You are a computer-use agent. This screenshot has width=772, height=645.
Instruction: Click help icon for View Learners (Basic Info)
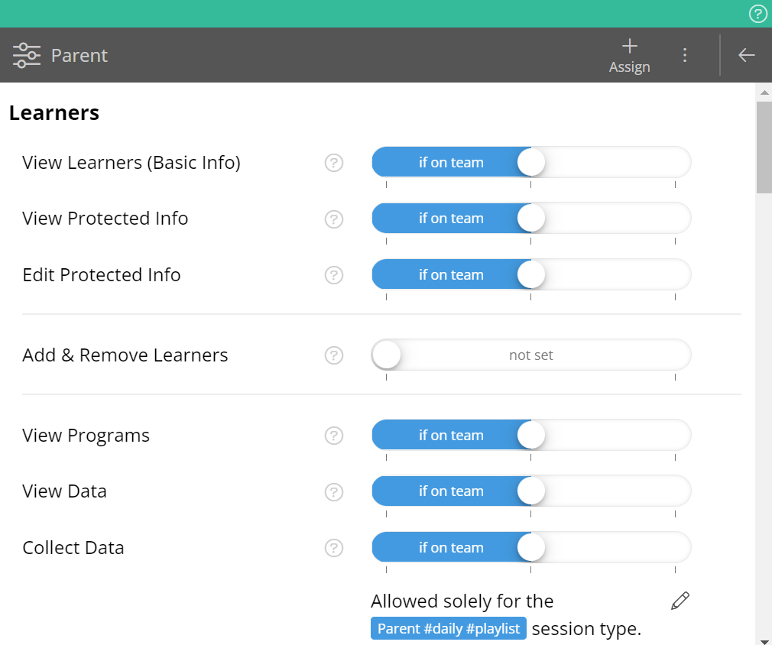point(334,163)
